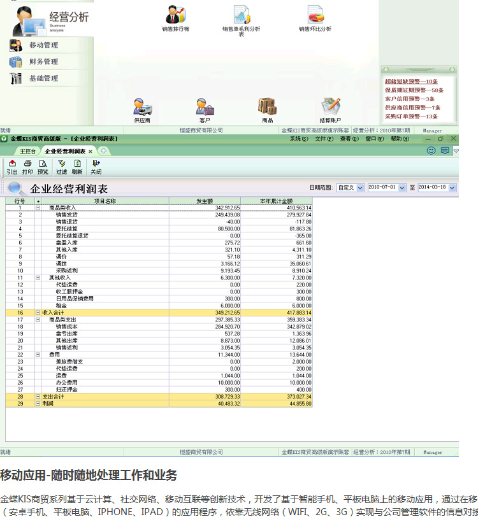Click the 关闭 close toolbar icon
Screen dimensions: 478x517
tap(96, 163)
